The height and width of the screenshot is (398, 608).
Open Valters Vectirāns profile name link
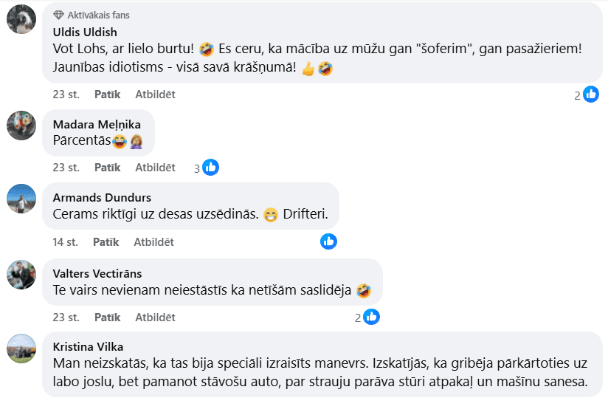click(97, 273)
